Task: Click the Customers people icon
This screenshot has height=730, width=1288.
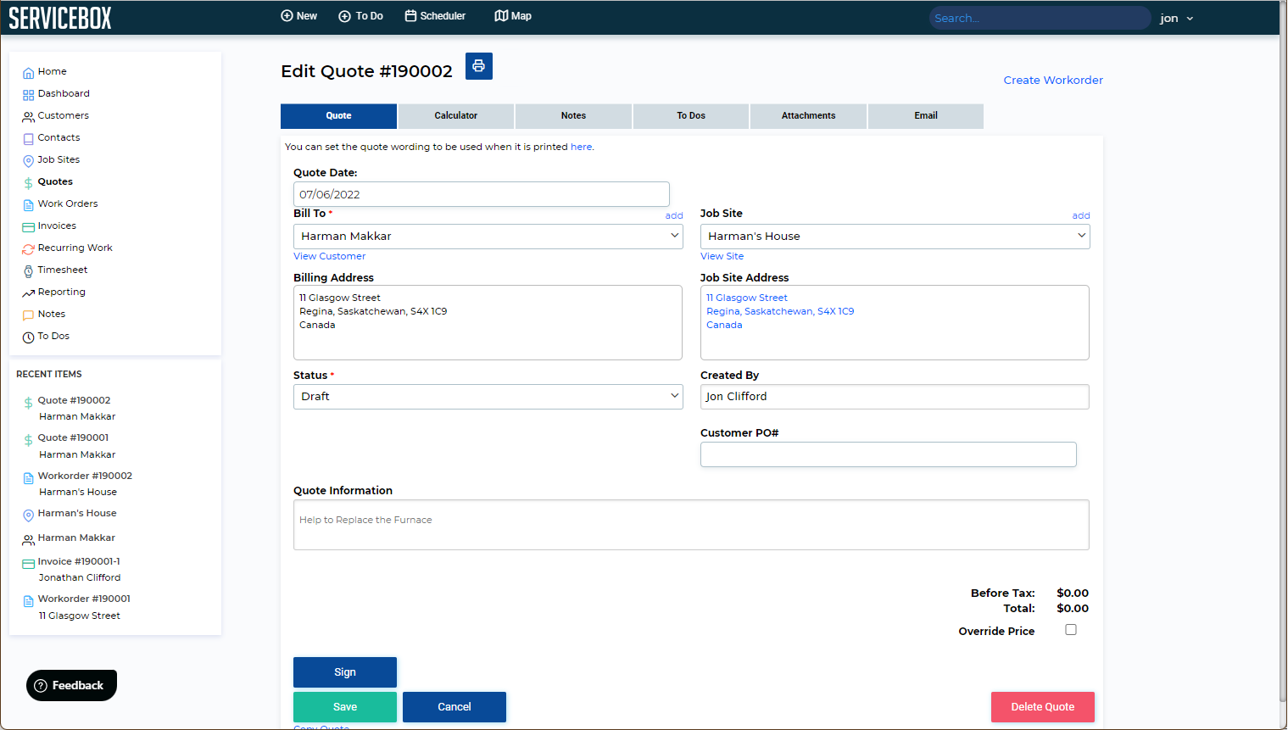Action: coord(28,117)
